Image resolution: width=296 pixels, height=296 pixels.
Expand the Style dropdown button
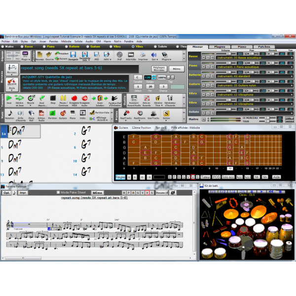click(12, 90)
